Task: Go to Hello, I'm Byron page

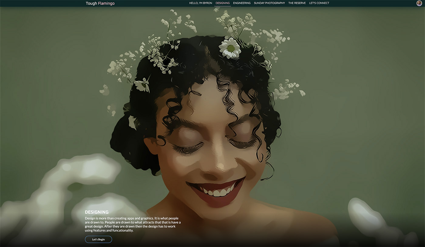Action: point(200,3)
